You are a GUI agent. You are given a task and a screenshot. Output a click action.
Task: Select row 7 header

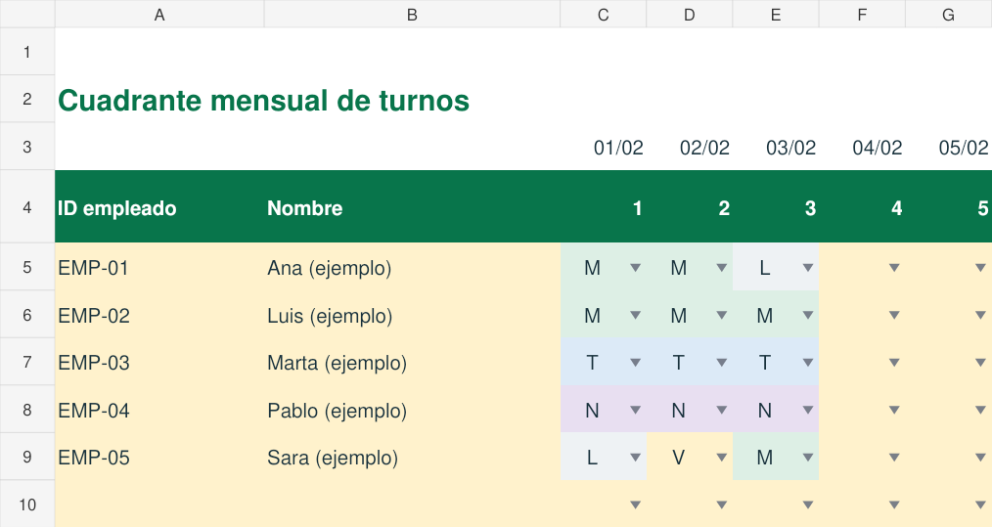tap(27, 362)
